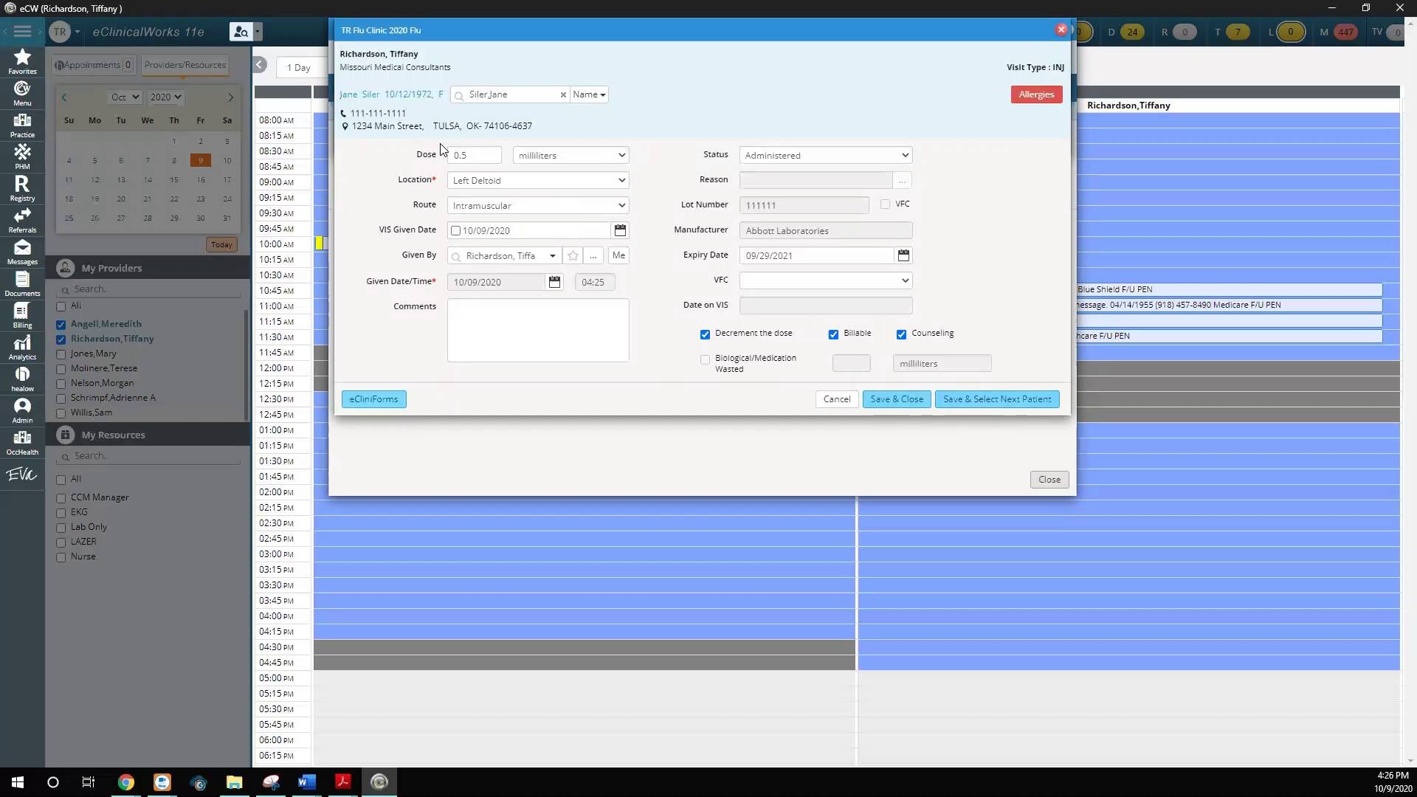Image resolution: width=1417 pixels, height=797 pixels.
Task: Open the Billing sidebar icon
Action: (x=22, y=315)
